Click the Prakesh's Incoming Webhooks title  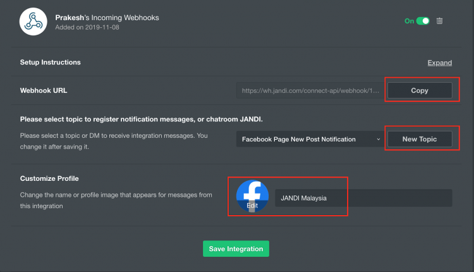(107, 18)
